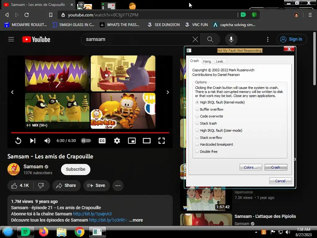317x238 pixels.
Task: Share the Samsam video
Action: [66, 185]
